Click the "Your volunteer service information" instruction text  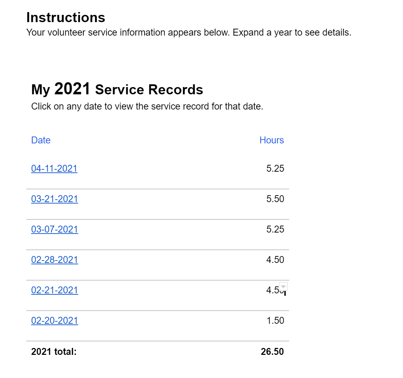(189, 32)
